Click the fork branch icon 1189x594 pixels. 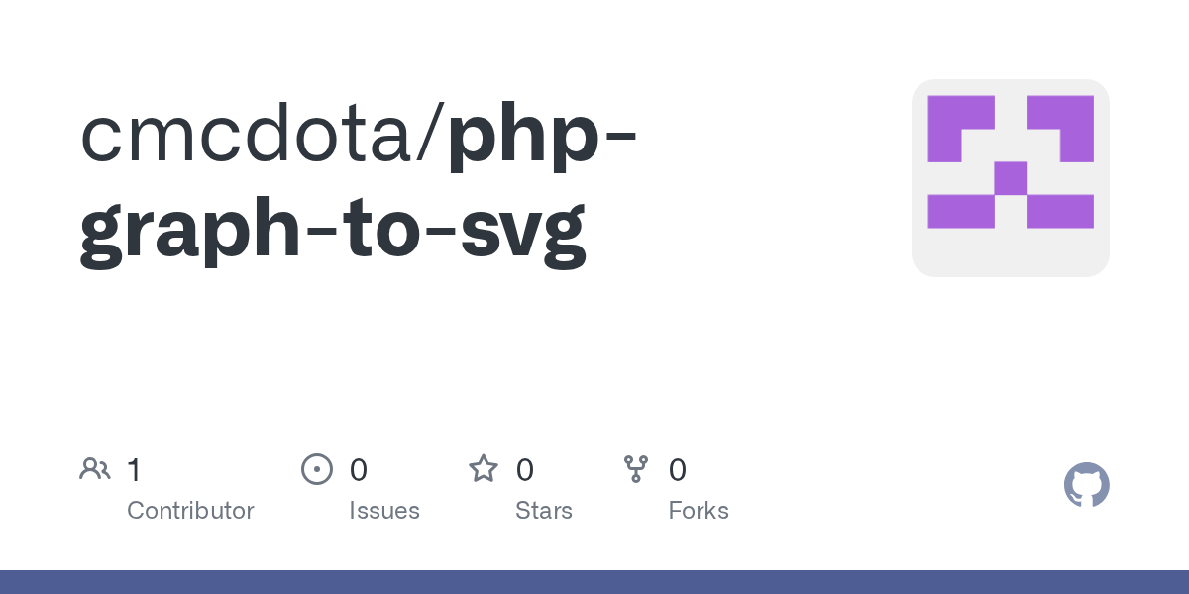pyautogui.click(x=635, y=469)
